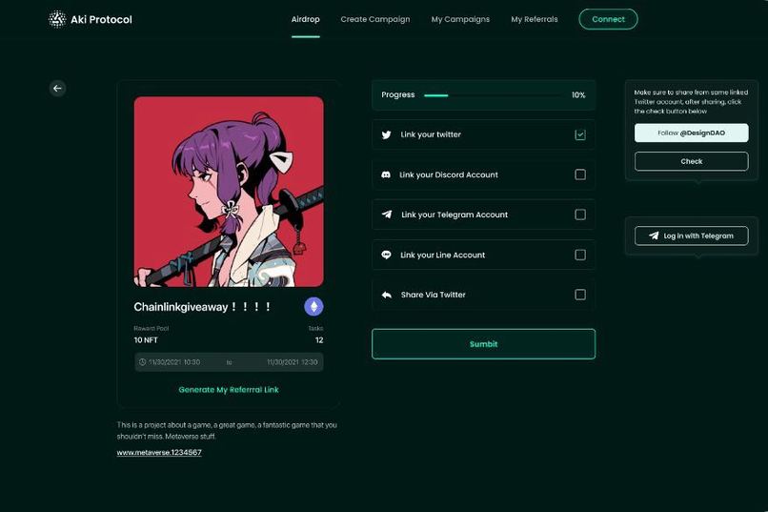
Task: Go back using the arrow icon
Action: click(x=58, y=88)
